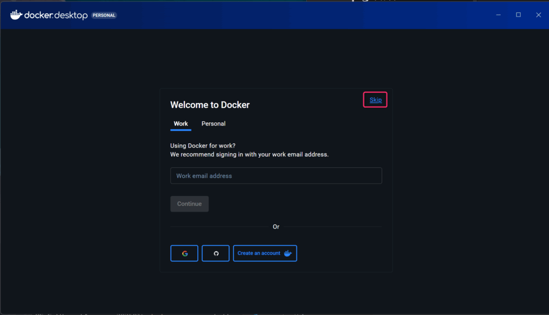Click the 'Using Docker for work?' text
The image size is (549, 315).
[x=203, y=145]
